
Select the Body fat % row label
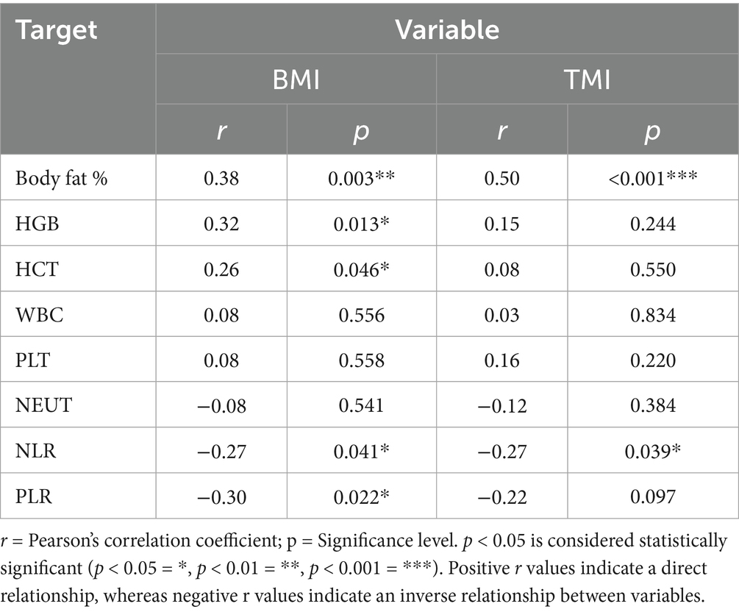[61, 178]
